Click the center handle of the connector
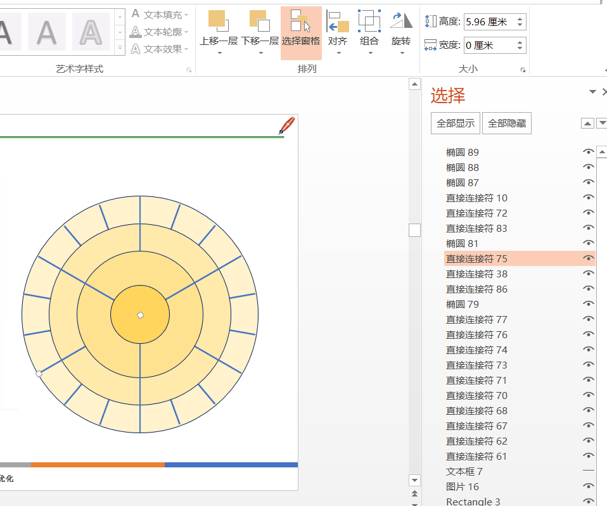Viewport: 607px width, 506px height. pyautogui.click(x=141, y=315)
